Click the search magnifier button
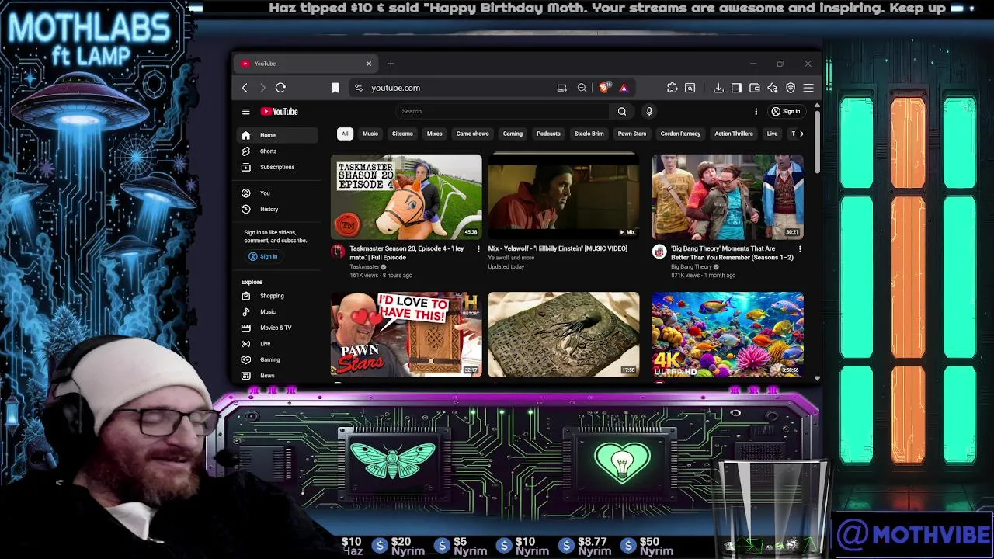The width and height of the screenshot is (994, 559). point(622,111)
